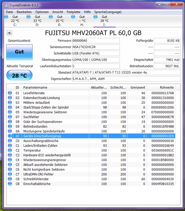185x211 pixels.
Task: Click the Firmware field 000000A0
Action: [96, 41]
